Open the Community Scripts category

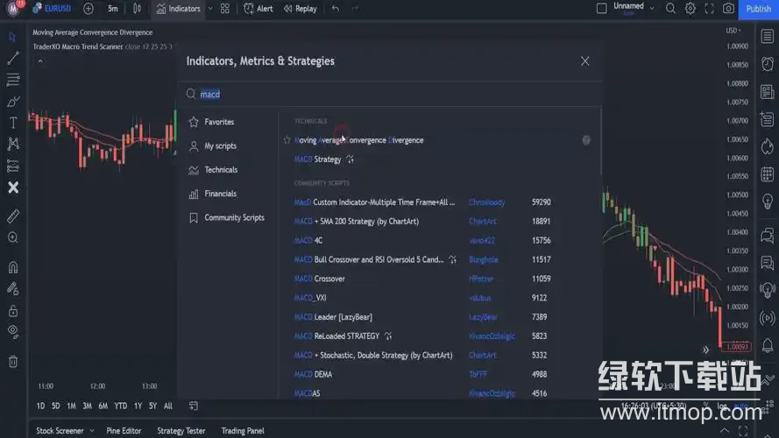point(234,218)
